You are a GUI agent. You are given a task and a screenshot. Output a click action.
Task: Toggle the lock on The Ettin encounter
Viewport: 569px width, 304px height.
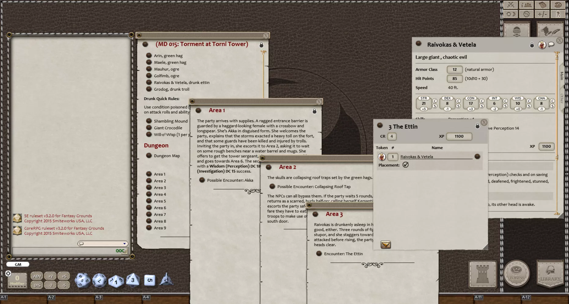477,126
